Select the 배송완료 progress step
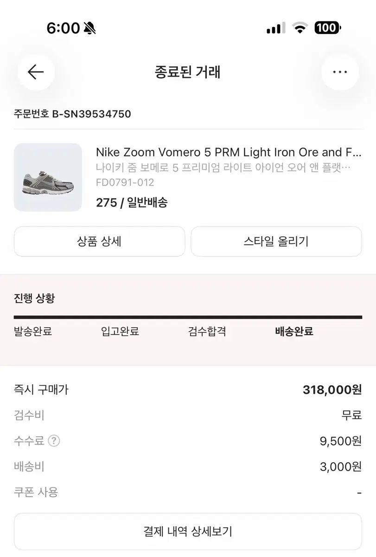 pos(294,331)
